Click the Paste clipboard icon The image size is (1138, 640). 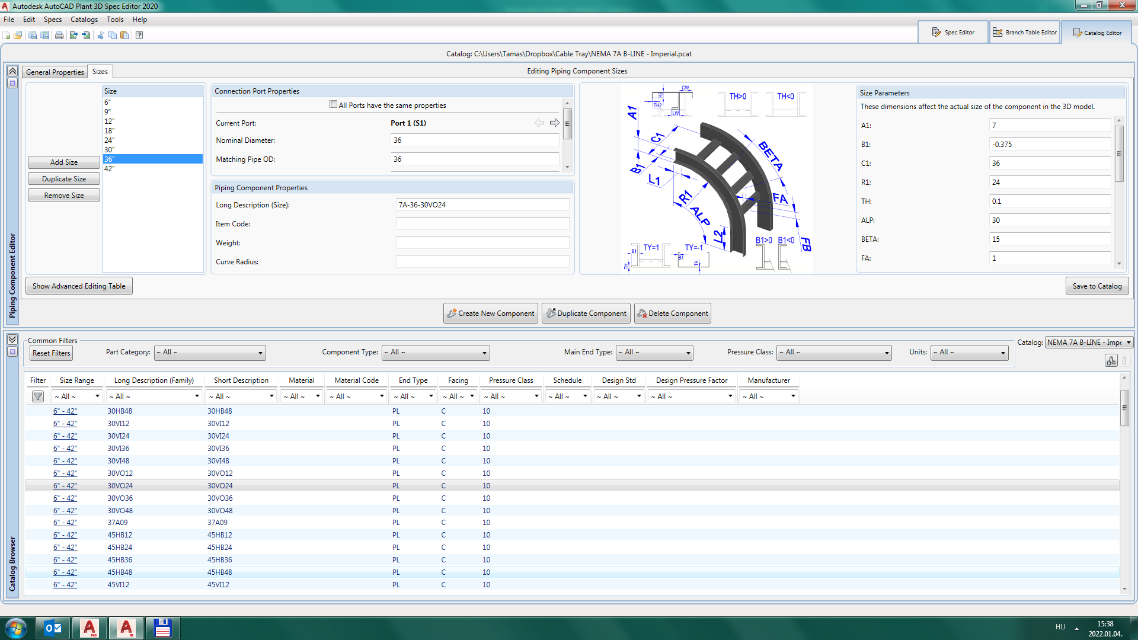tap(124, 35)
